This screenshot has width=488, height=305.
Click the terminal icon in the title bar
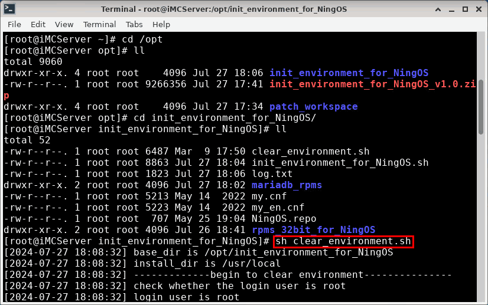(9, 9)
